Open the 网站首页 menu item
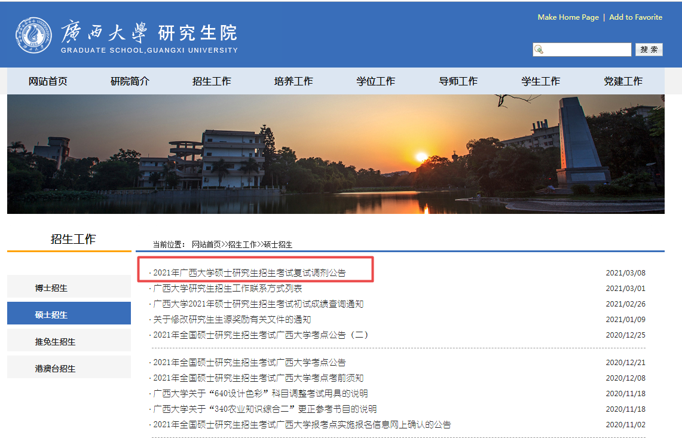 [48, 81]
